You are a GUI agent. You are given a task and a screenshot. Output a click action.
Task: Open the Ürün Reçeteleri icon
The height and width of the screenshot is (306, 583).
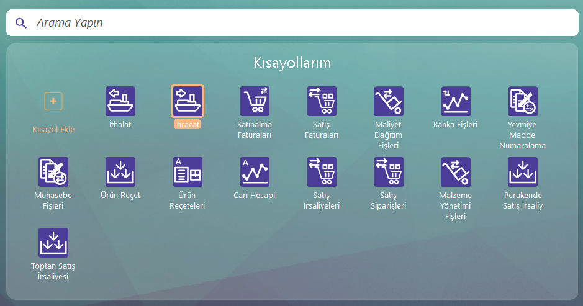click(188, 172)
